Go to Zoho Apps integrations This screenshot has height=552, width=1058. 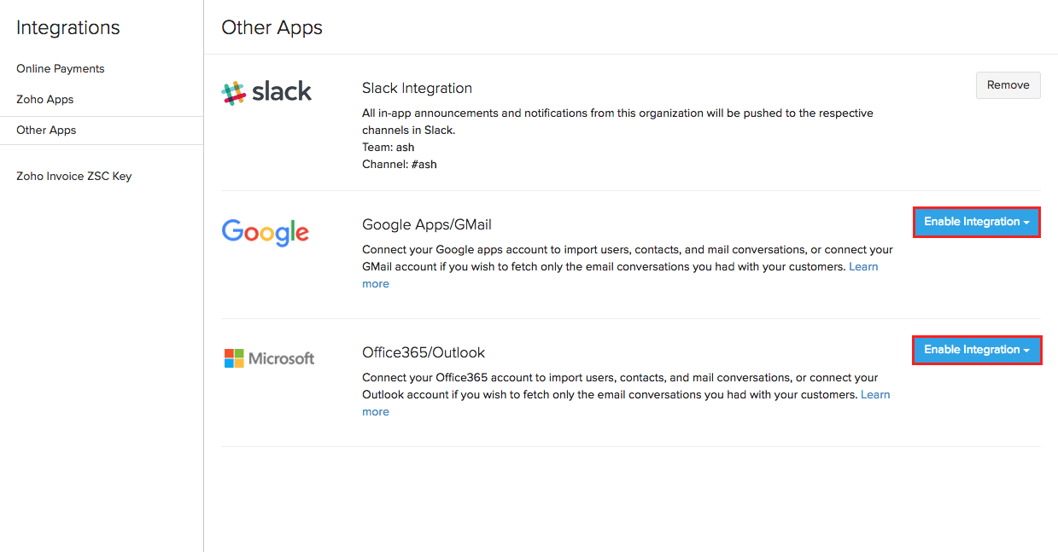point(45,99)
